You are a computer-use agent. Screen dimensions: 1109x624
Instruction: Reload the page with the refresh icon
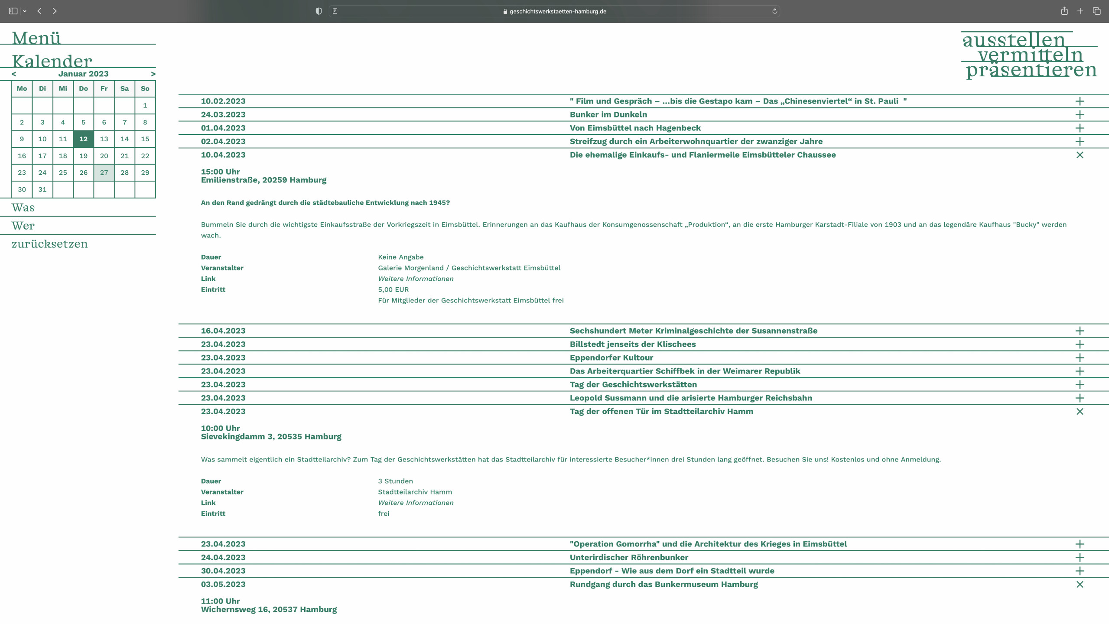774,11
